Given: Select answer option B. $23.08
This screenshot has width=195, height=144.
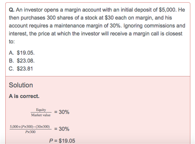Looking at the screenshot, I should tap(22, 61).
